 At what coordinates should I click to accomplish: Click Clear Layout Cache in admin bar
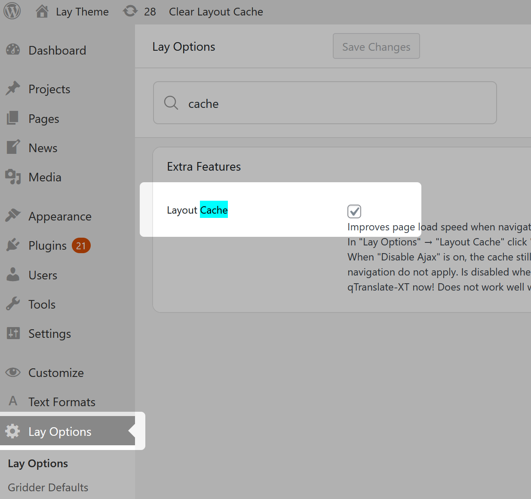pyautogui.click(x=216, y=12)
